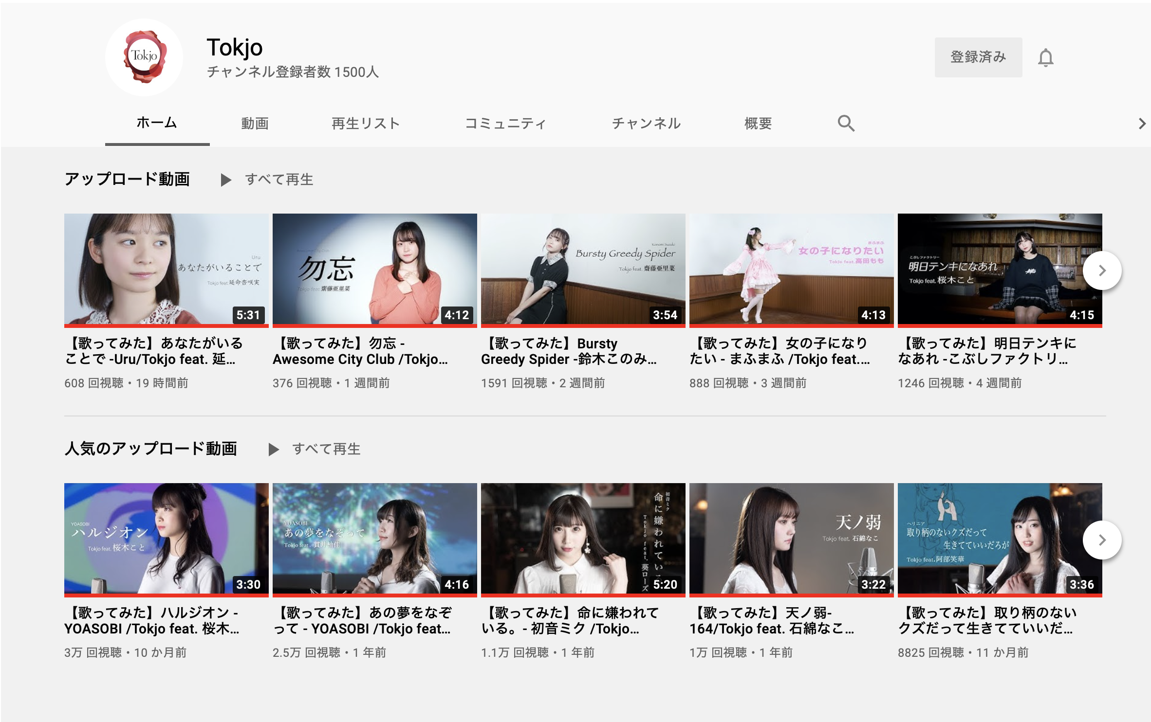
Task: Open the アップロード動画 section heading link
Action: tap(127, 179)
